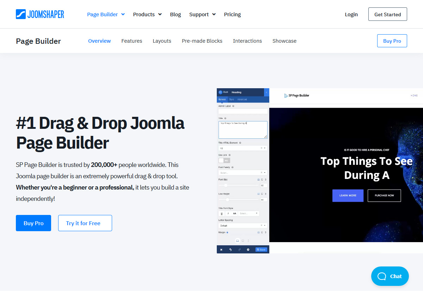
Task: Open the Font Family select dropdown
Action: [x=243, y=172]
